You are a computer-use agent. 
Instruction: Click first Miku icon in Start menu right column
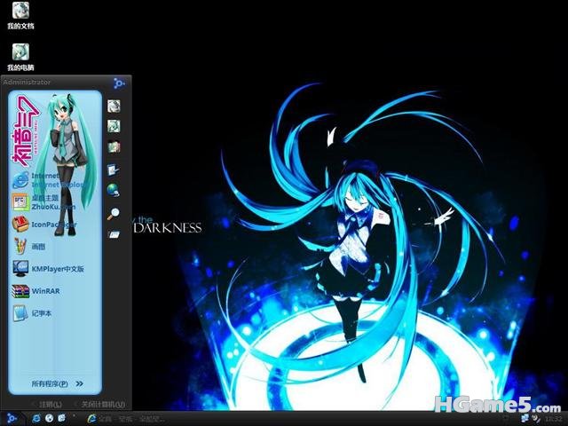114,106
